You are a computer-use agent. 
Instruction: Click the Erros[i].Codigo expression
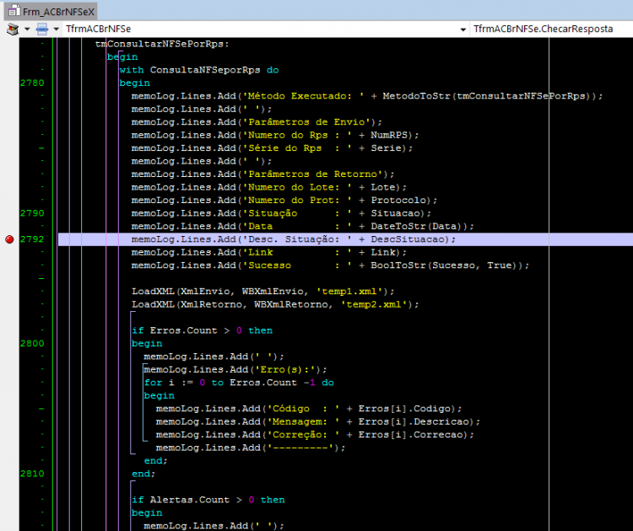[x=404, y=409]
